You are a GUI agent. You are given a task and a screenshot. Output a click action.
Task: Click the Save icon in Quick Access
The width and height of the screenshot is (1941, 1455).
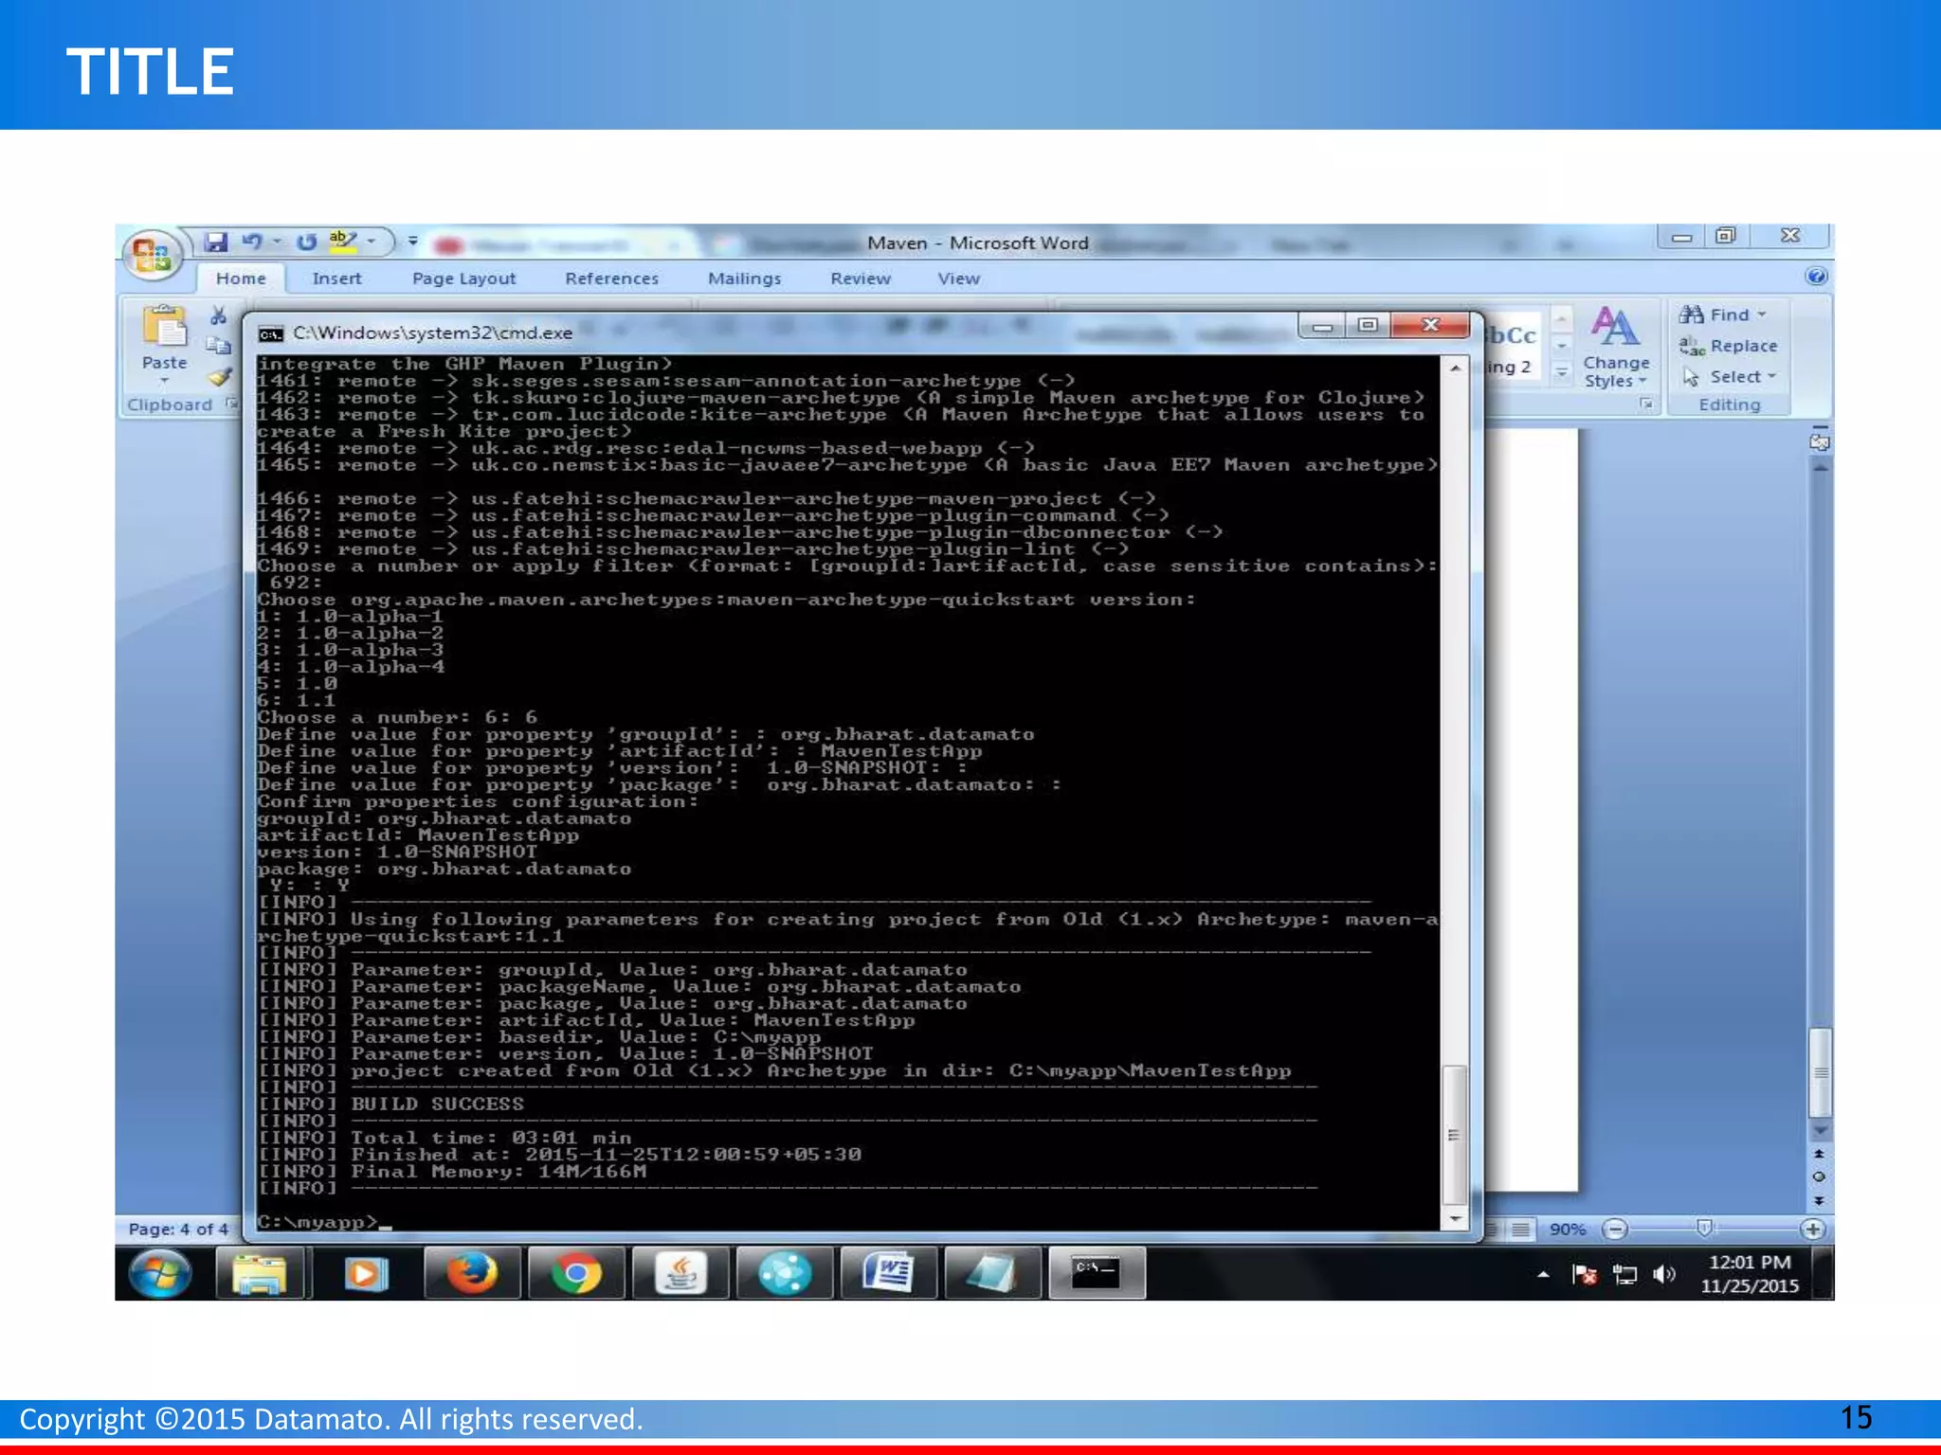pos(216,242)
